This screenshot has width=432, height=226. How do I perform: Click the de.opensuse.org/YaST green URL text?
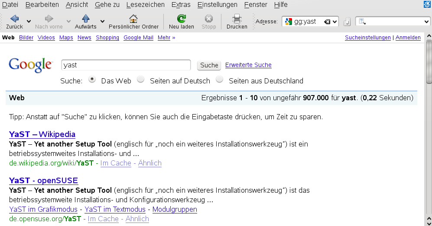[45, 219]
